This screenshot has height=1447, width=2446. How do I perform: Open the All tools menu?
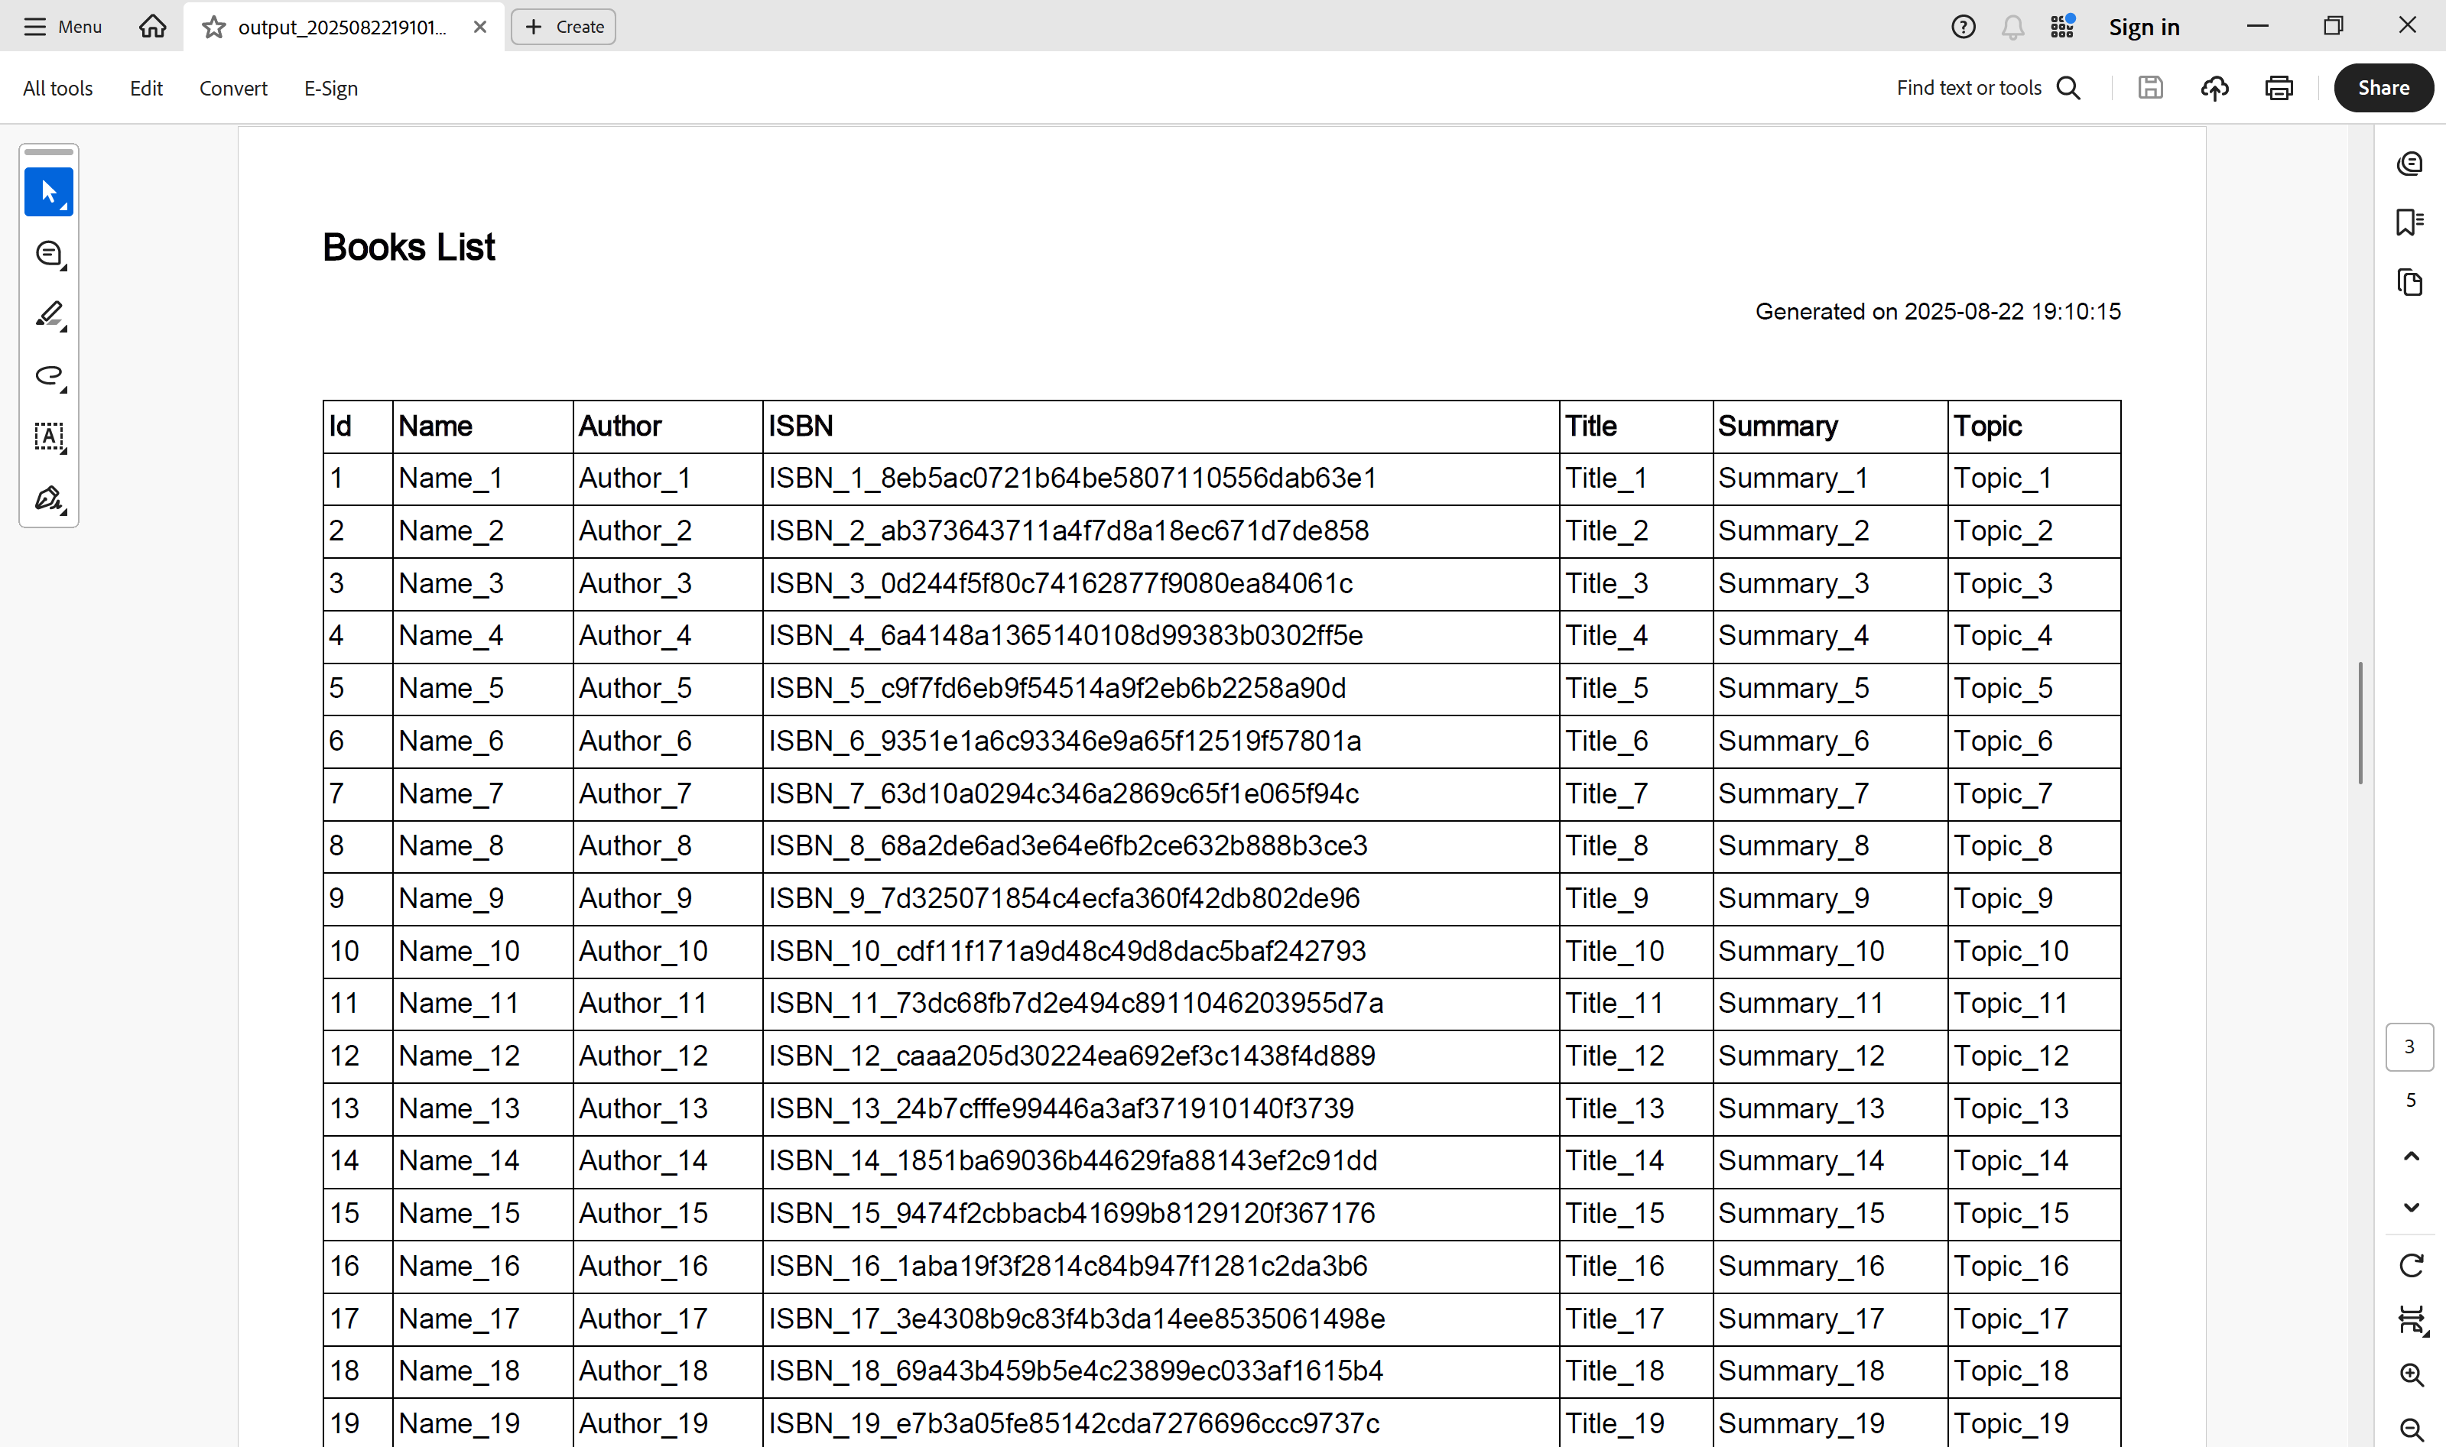(57, 88)
